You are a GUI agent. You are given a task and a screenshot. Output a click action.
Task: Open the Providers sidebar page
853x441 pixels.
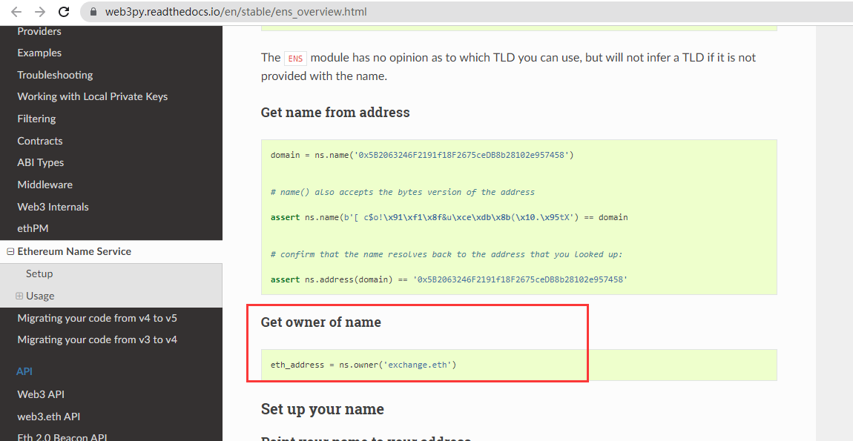39,31
